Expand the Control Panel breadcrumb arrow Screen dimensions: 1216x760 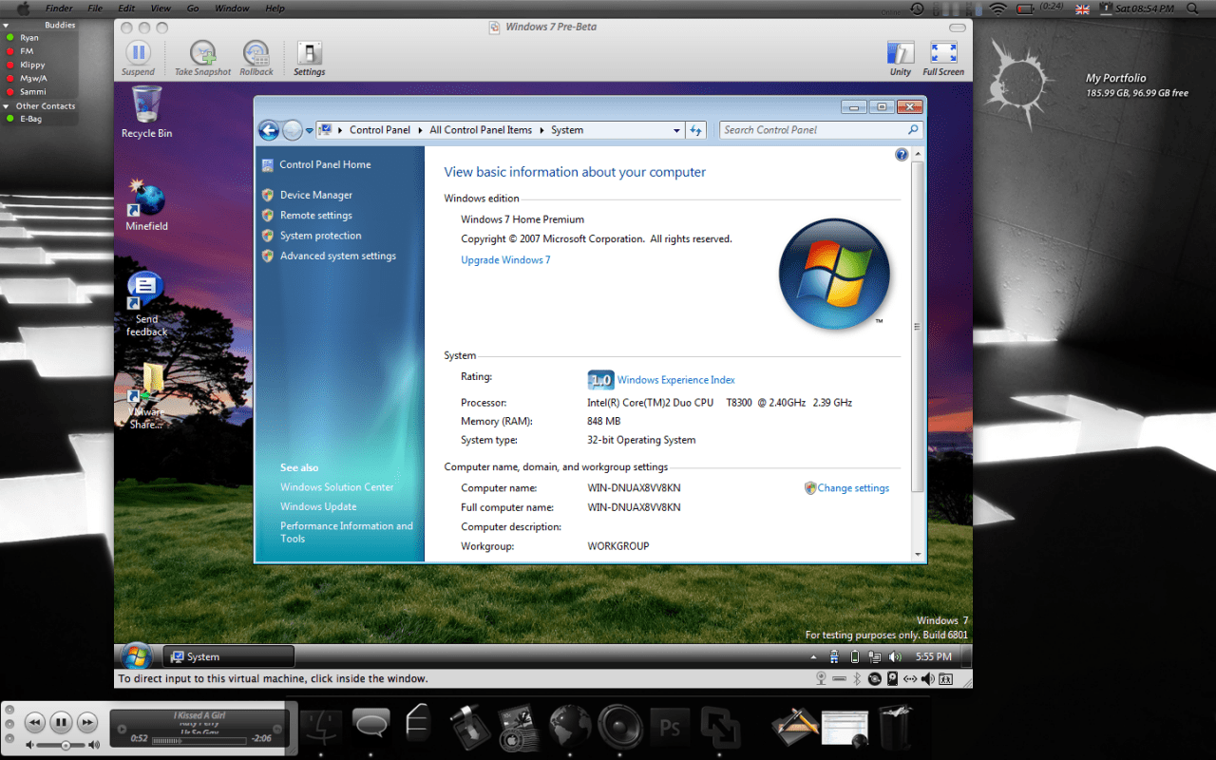419,130
